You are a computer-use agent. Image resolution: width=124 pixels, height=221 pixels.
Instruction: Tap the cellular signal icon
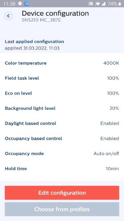pyautogui.click(x=104, y=4)
